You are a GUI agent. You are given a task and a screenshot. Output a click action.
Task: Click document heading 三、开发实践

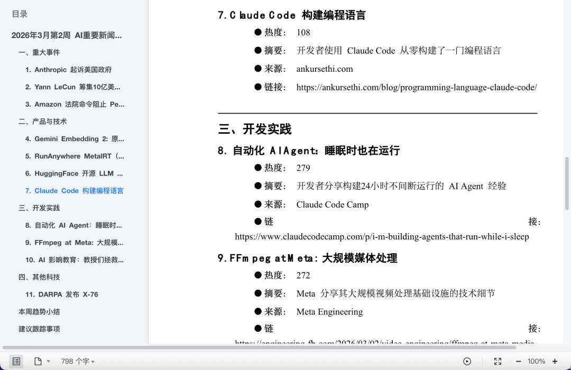(255, 129)
